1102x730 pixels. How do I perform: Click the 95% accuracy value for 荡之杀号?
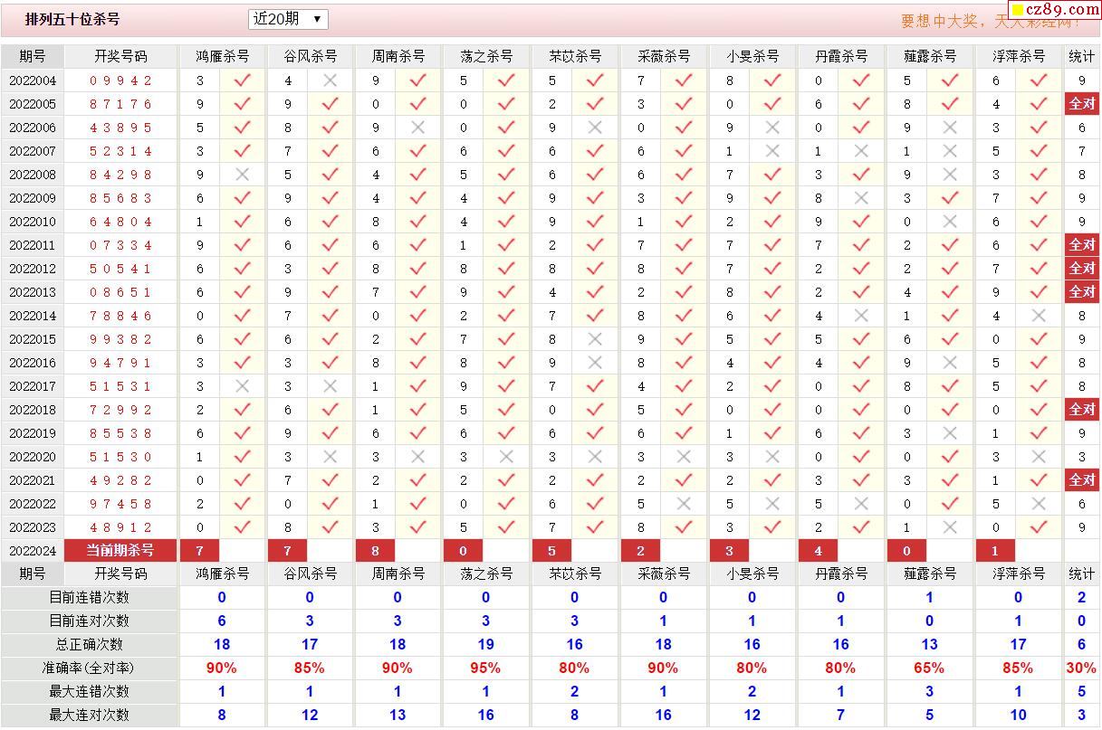point(485,668)
